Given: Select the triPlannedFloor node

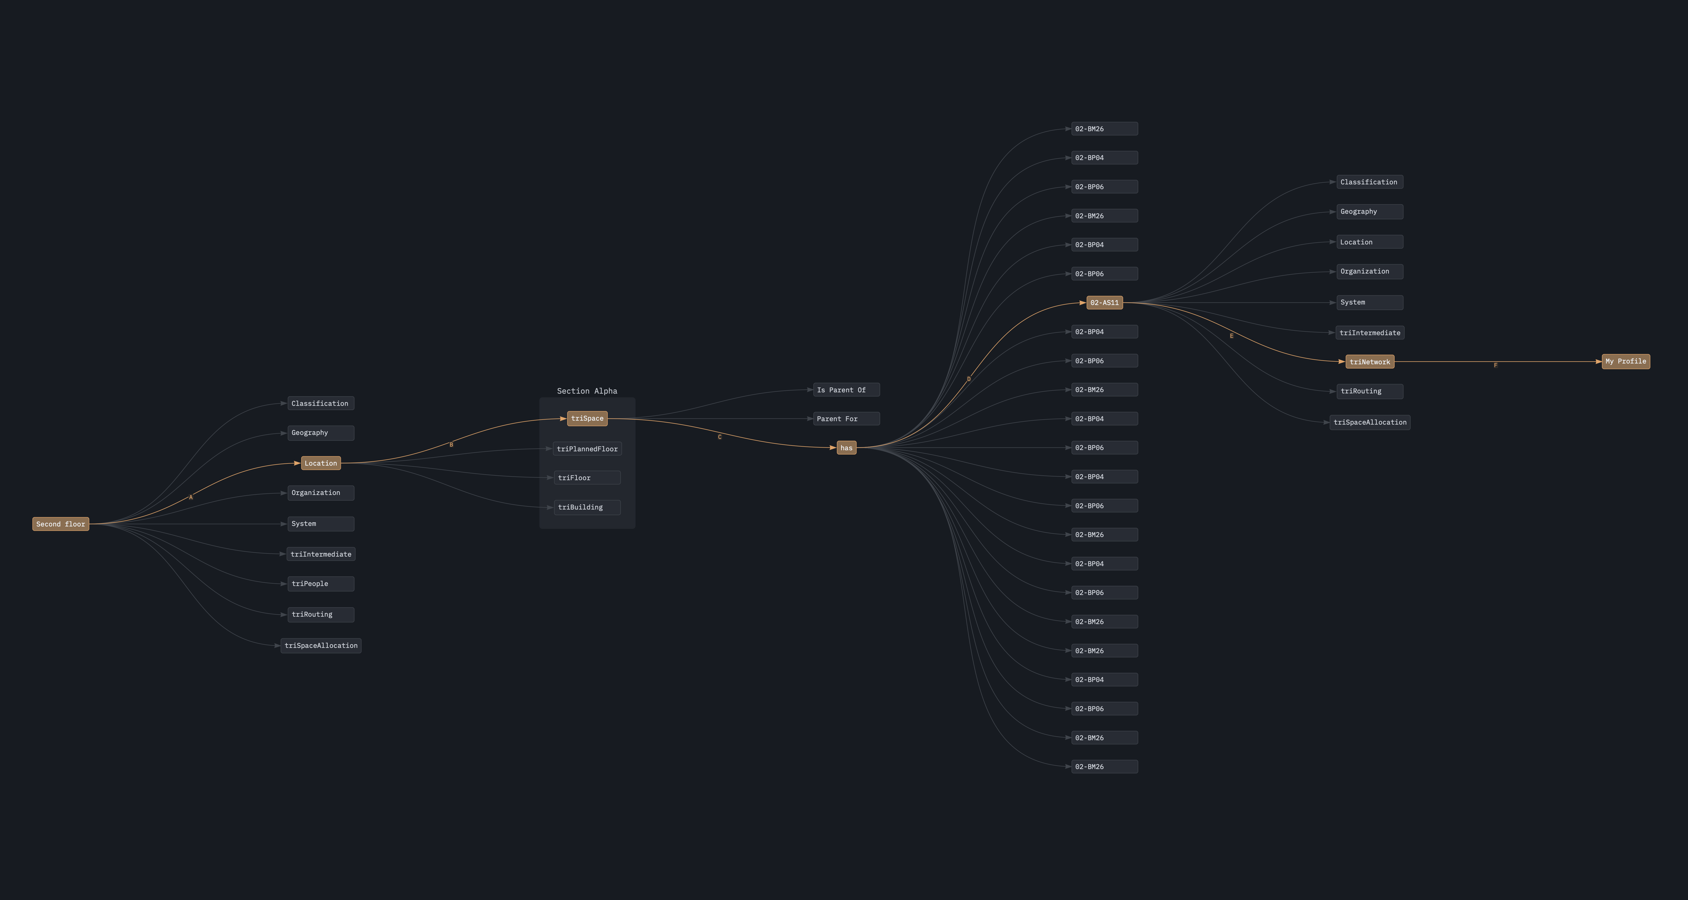Looking at the screenshot, I should coord(587,449).
